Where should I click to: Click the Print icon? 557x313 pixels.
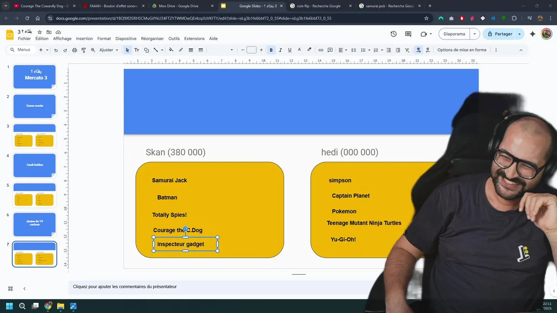[x=74, y=50]
